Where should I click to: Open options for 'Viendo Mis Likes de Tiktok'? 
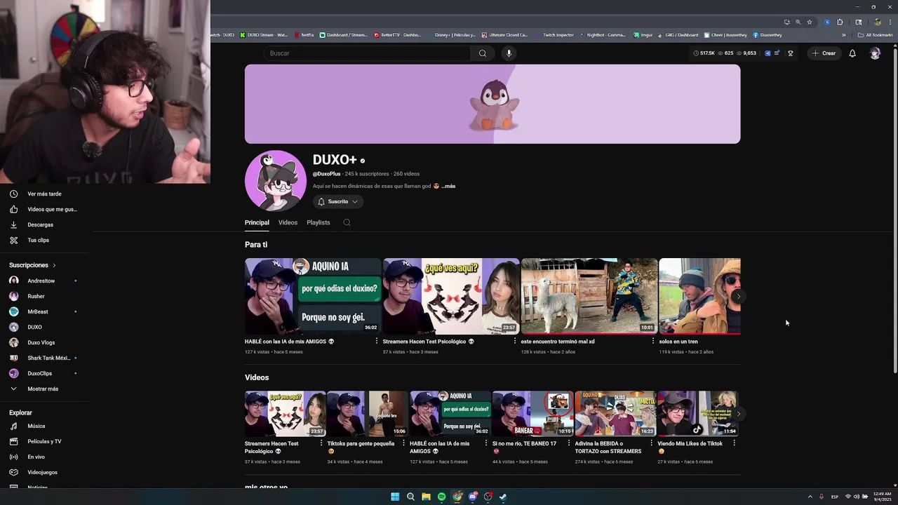point(735,443)
